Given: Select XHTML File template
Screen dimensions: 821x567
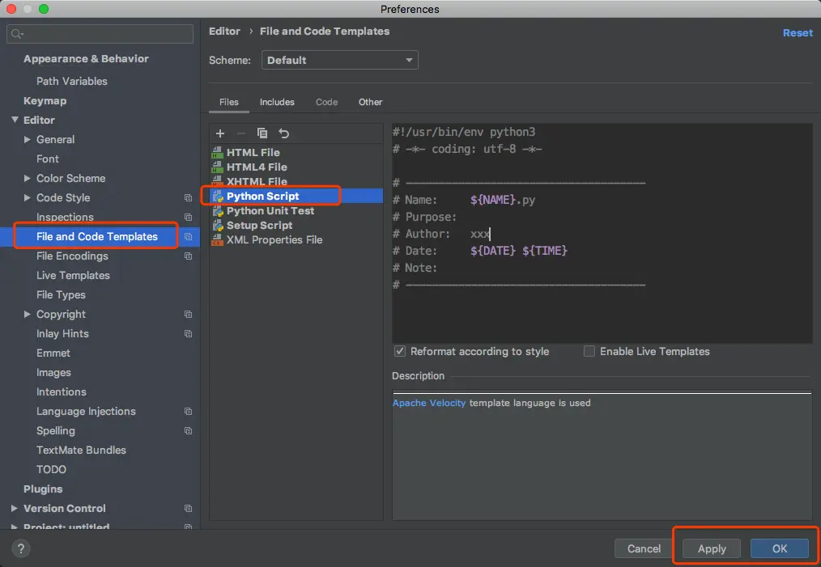Looking at the screenshot, I should pyautogui.click(x=257, y=181).
